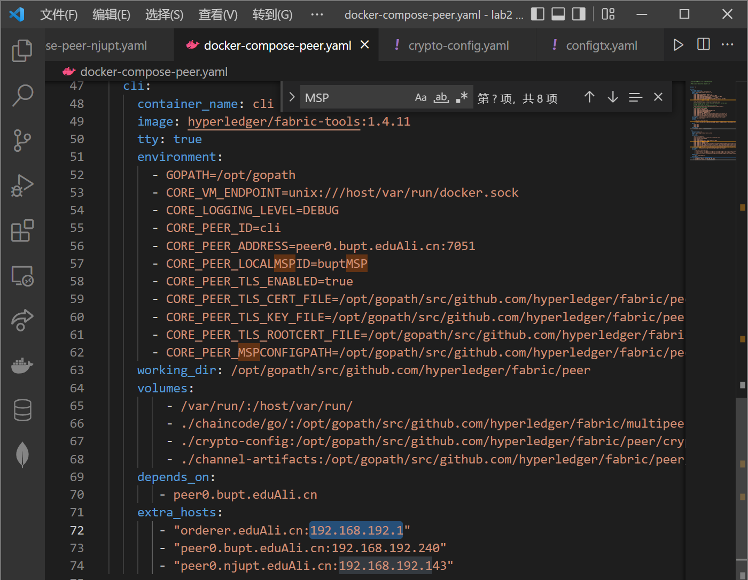Screen dimensions: 748x580
Task: Click 'tty' key on line 50
Action: click(x=148, y=139)
